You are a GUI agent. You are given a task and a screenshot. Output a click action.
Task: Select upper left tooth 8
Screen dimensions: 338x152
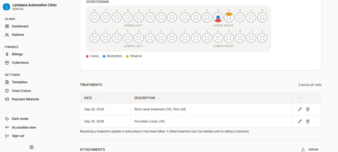95,18
